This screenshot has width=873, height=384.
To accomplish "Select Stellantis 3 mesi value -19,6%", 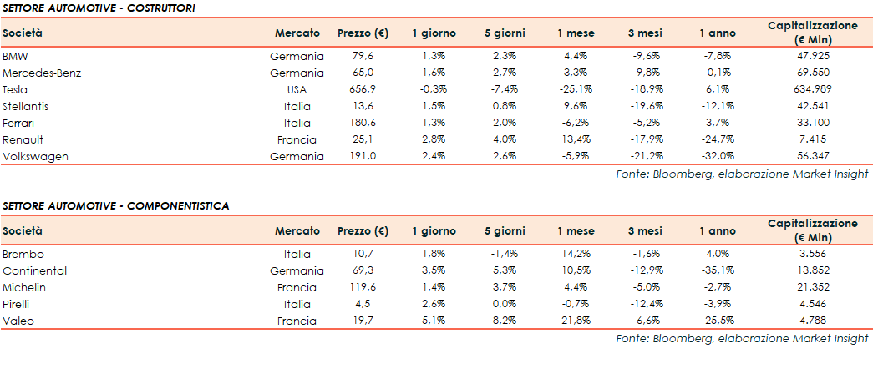I will [645, 106].
